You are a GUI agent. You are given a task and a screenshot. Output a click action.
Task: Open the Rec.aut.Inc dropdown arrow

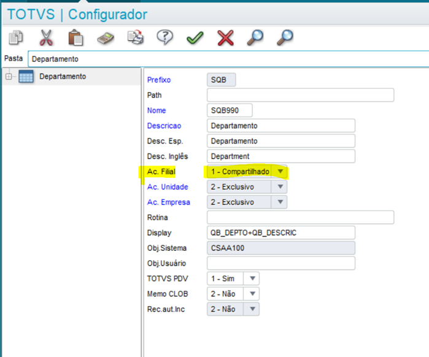252,309
